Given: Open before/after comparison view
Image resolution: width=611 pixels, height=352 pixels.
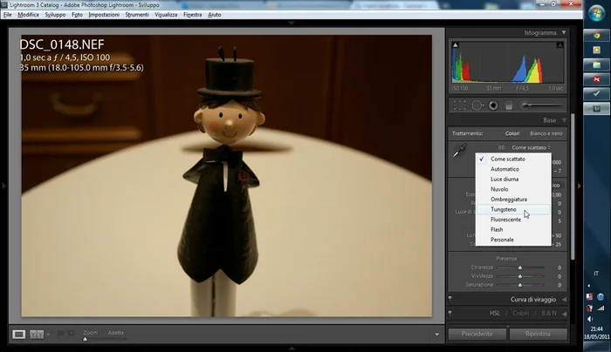Looking at the screenshot, I should pyautogui.click(x=38, y=334).
